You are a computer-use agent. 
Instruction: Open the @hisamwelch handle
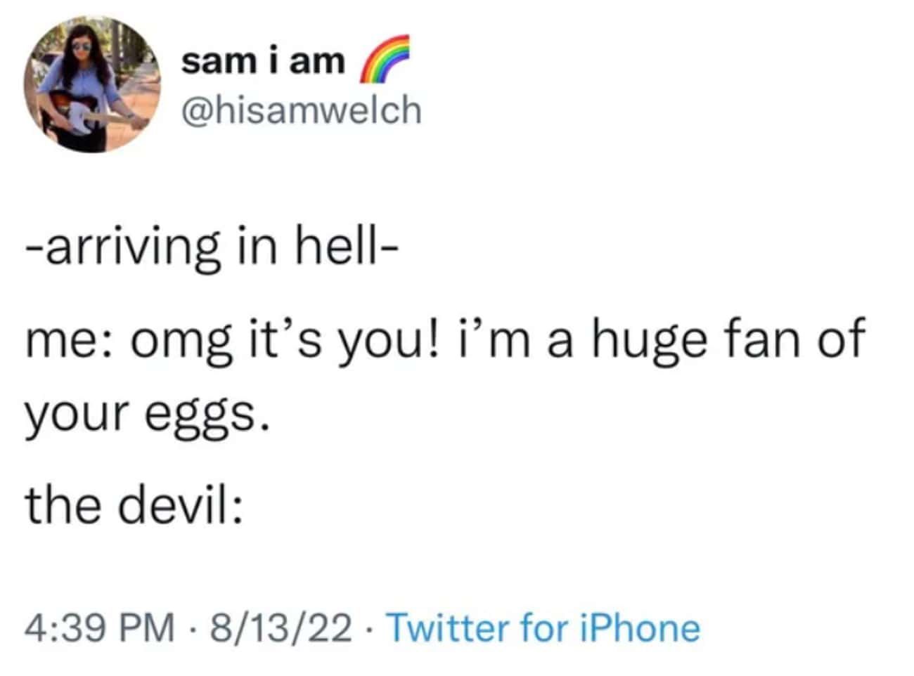302,110
